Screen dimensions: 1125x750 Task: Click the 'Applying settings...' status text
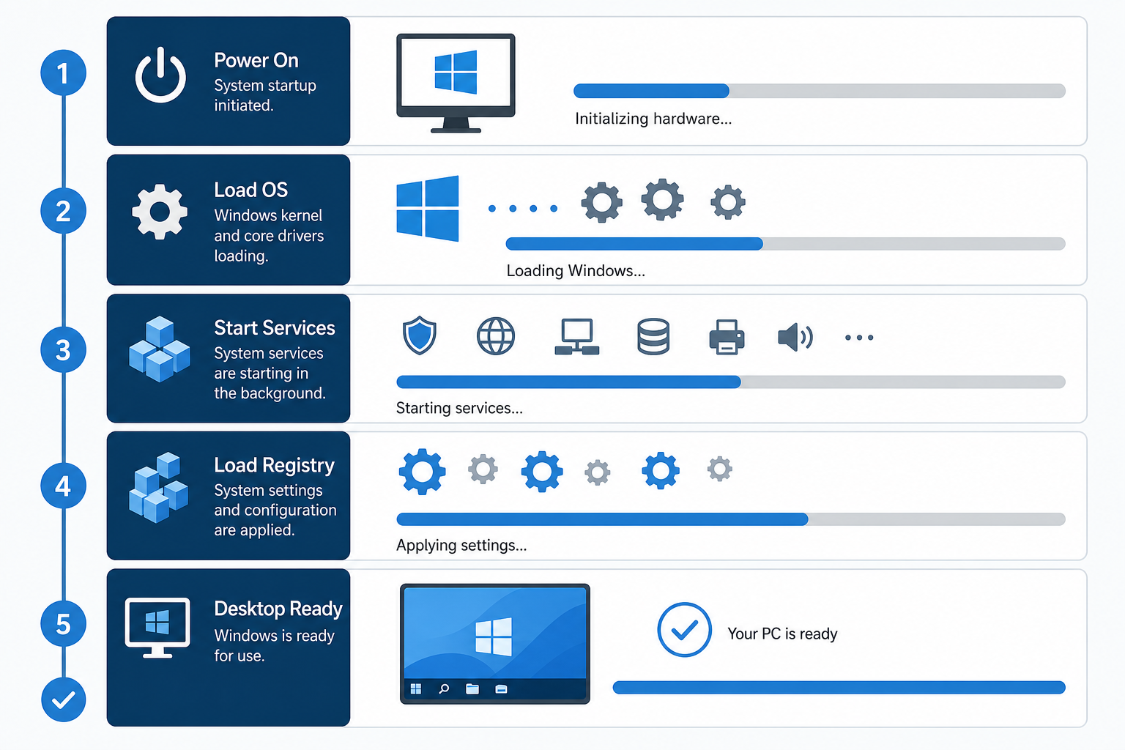pos(461,546)
